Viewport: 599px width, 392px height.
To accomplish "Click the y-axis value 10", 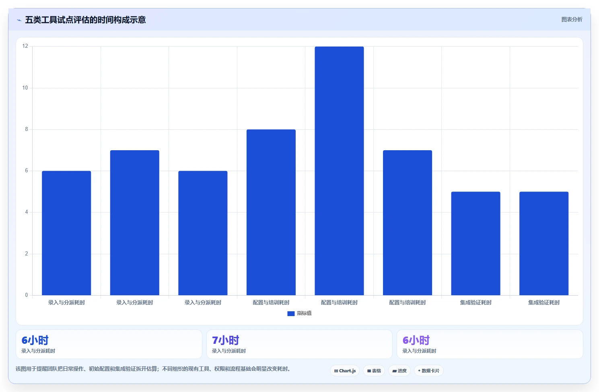I will [x=25, y=88].
